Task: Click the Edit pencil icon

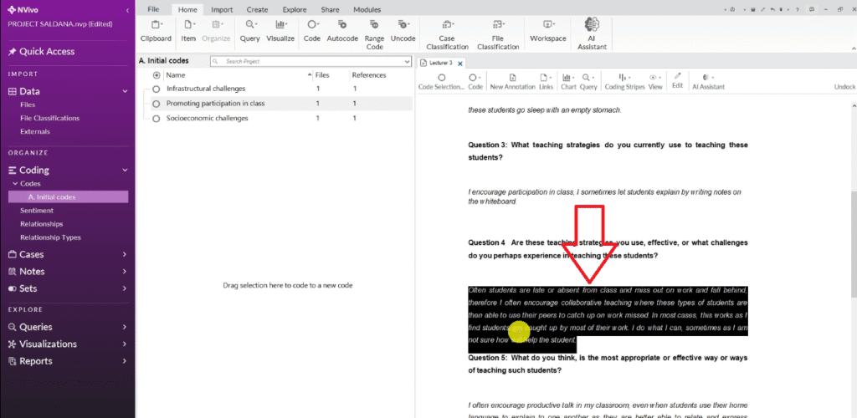Action: 677,80
